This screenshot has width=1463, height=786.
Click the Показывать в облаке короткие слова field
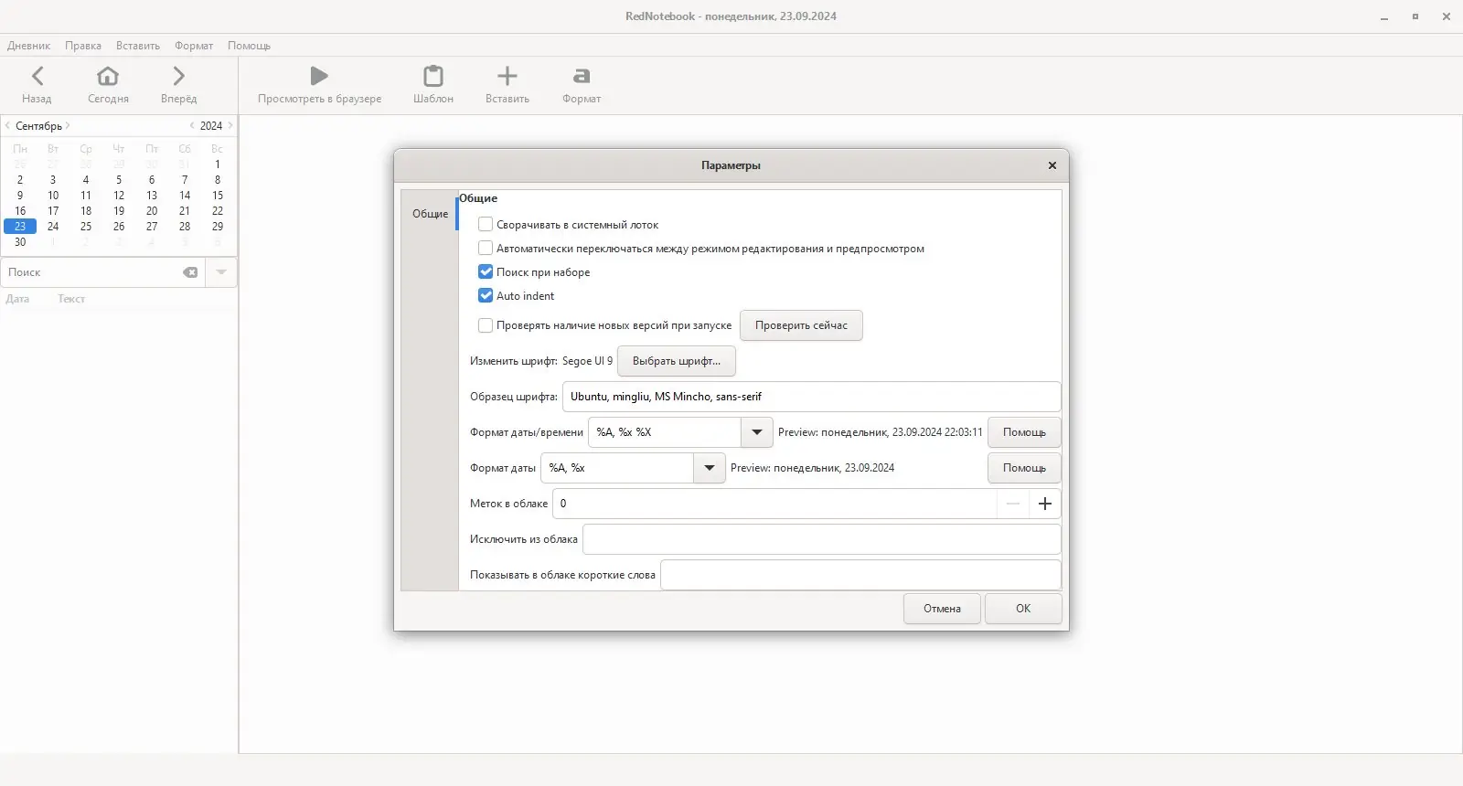click(x=860, y=575)
